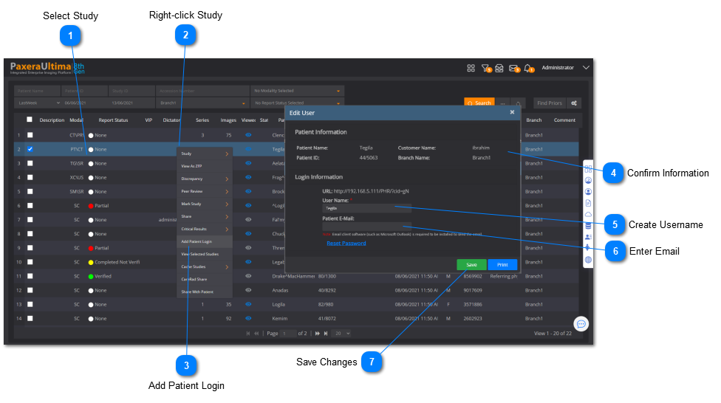Tick the checkbox for row 1
Image resolution: width=721 pixels, height=403 pixels.
pos(30,135)
